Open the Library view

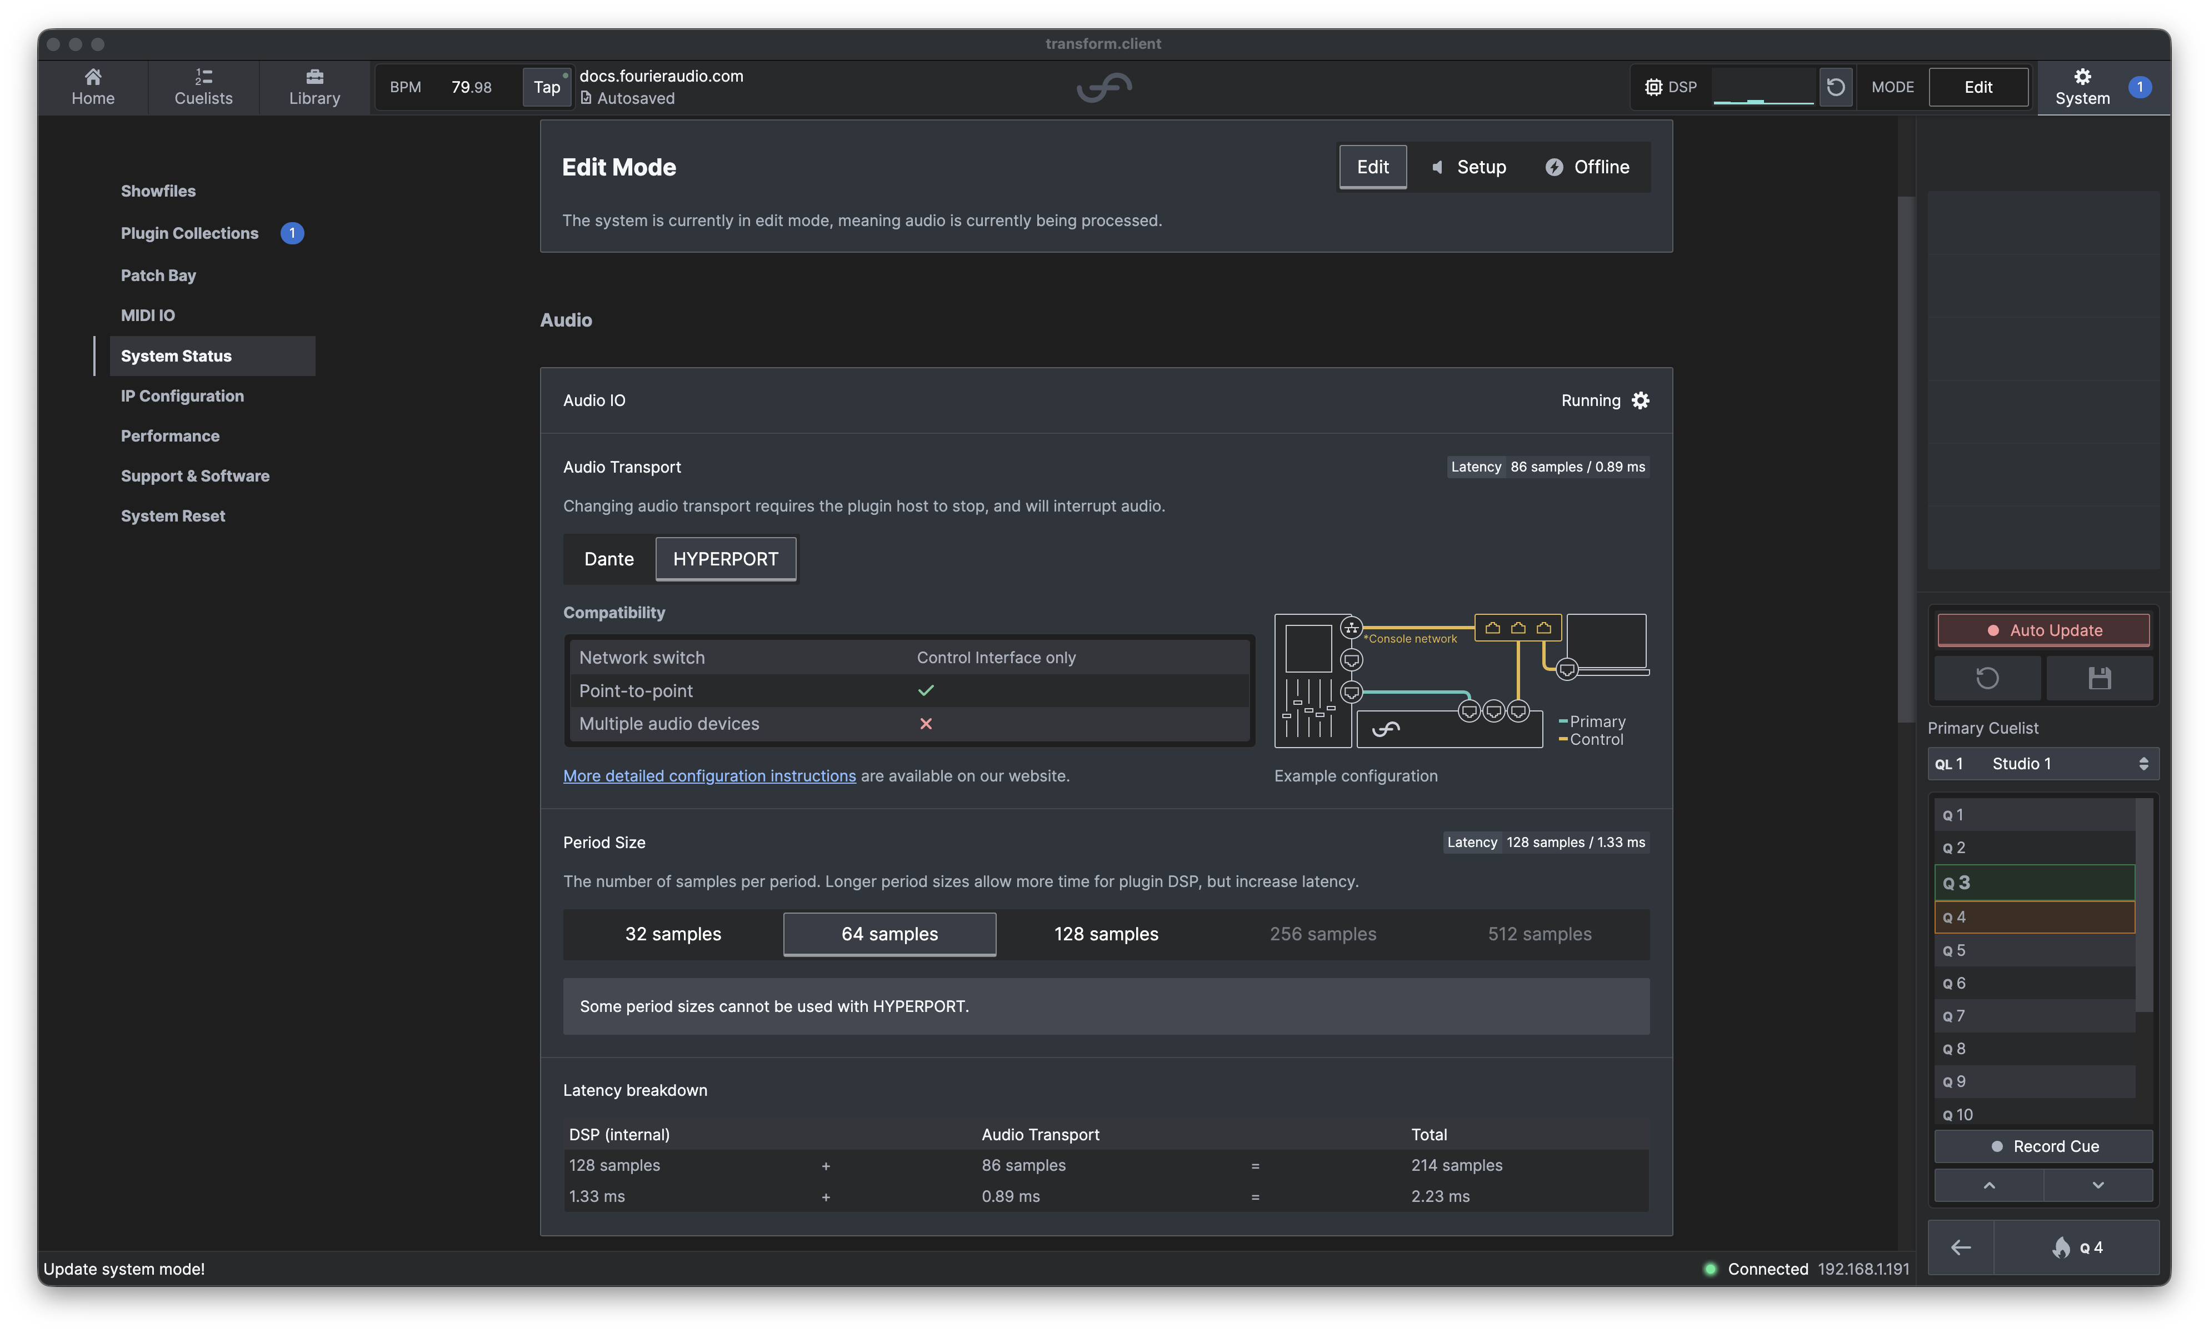point(314,87)
